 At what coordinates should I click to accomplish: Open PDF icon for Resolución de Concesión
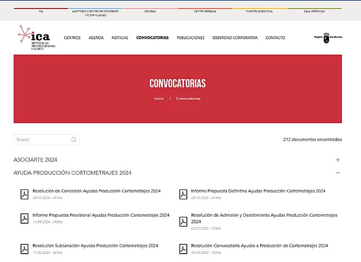point(24,194)
